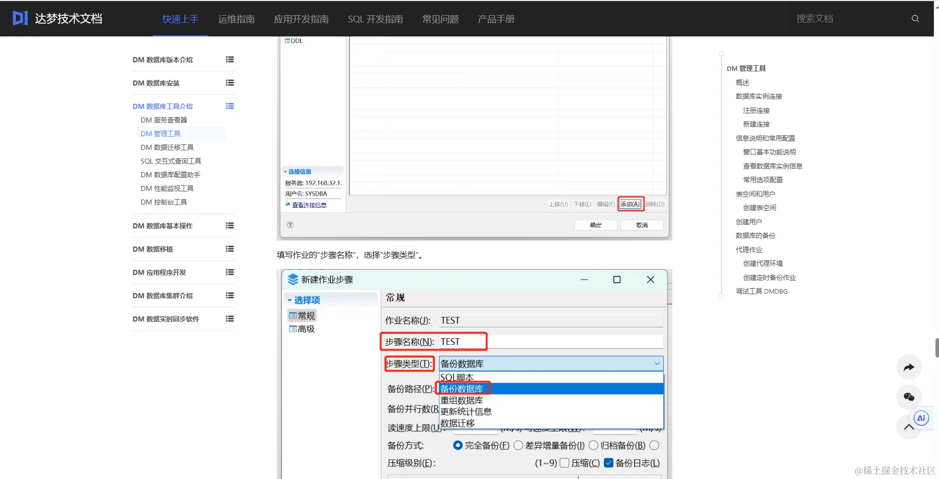Open the 常见问题 tab
The height and width of the screenshot is (479, 939).
[x=441, y=19]
